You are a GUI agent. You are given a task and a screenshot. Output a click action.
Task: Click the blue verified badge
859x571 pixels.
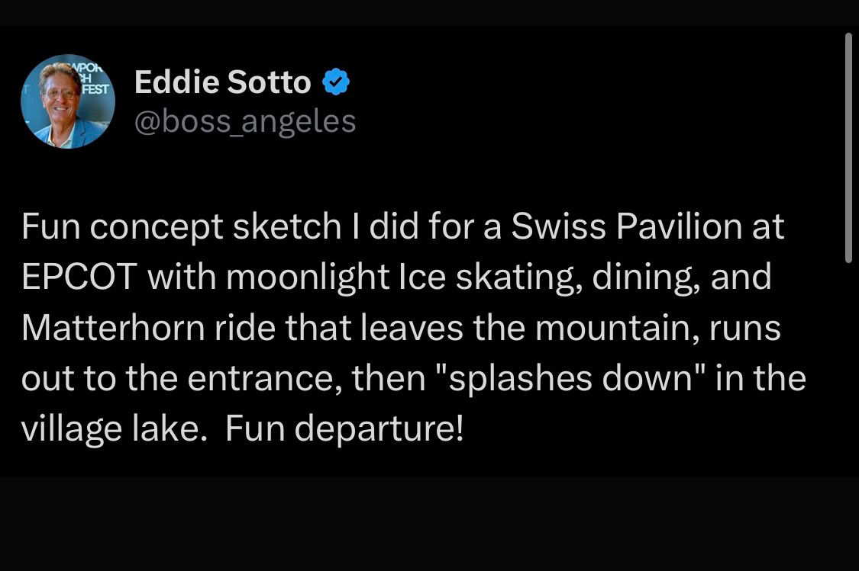click(x=336, y=82)
